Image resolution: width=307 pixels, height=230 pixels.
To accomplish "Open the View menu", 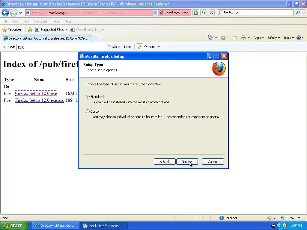I will click(x=26, y=21).
